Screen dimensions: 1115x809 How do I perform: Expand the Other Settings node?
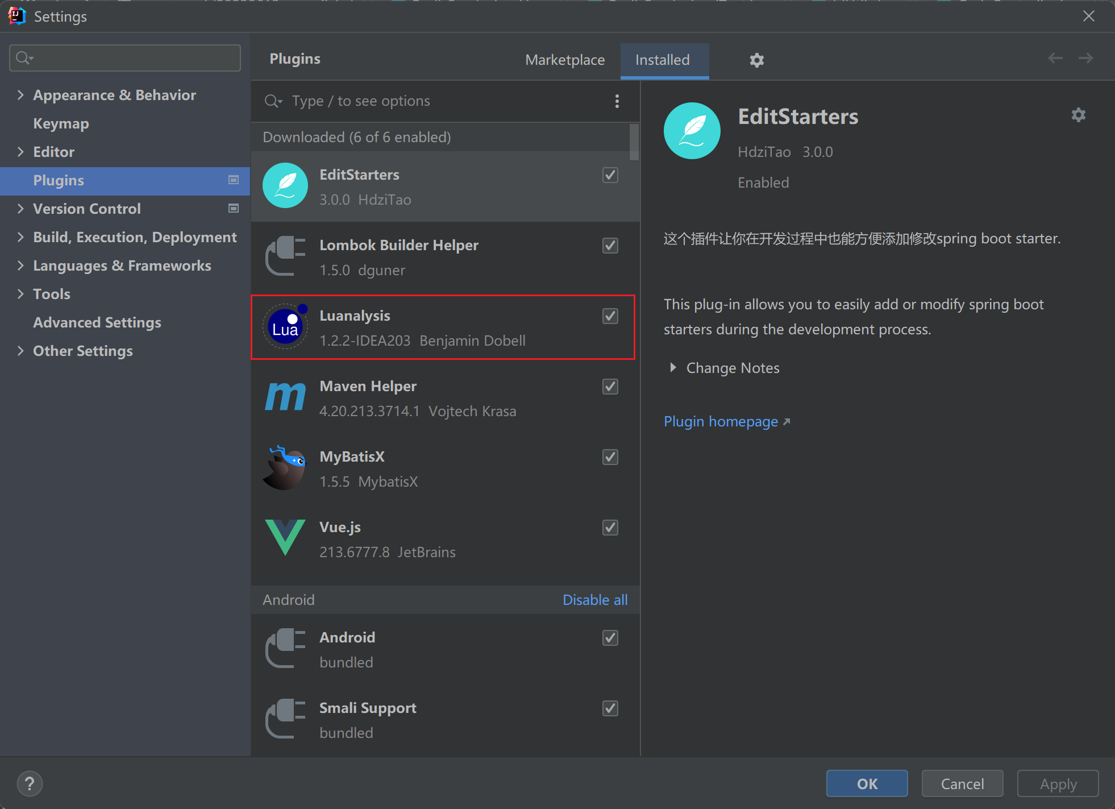[x=20, y=351]
